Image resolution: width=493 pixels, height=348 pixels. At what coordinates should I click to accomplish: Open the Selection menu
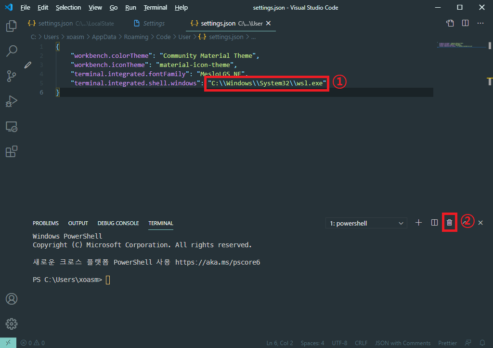click(x=68, y=8)
